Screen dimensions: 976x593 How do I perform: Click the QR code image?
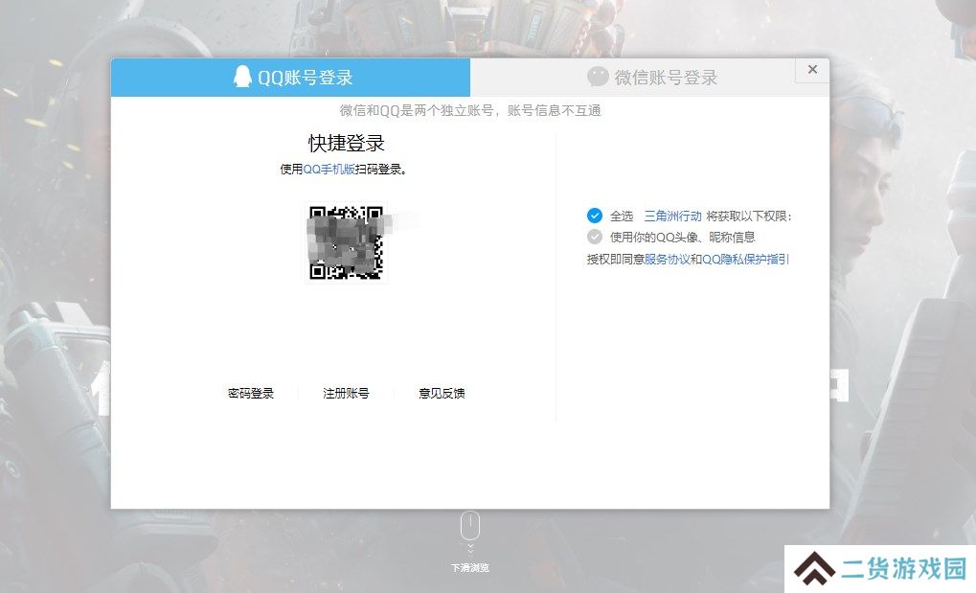coord(346,242)
